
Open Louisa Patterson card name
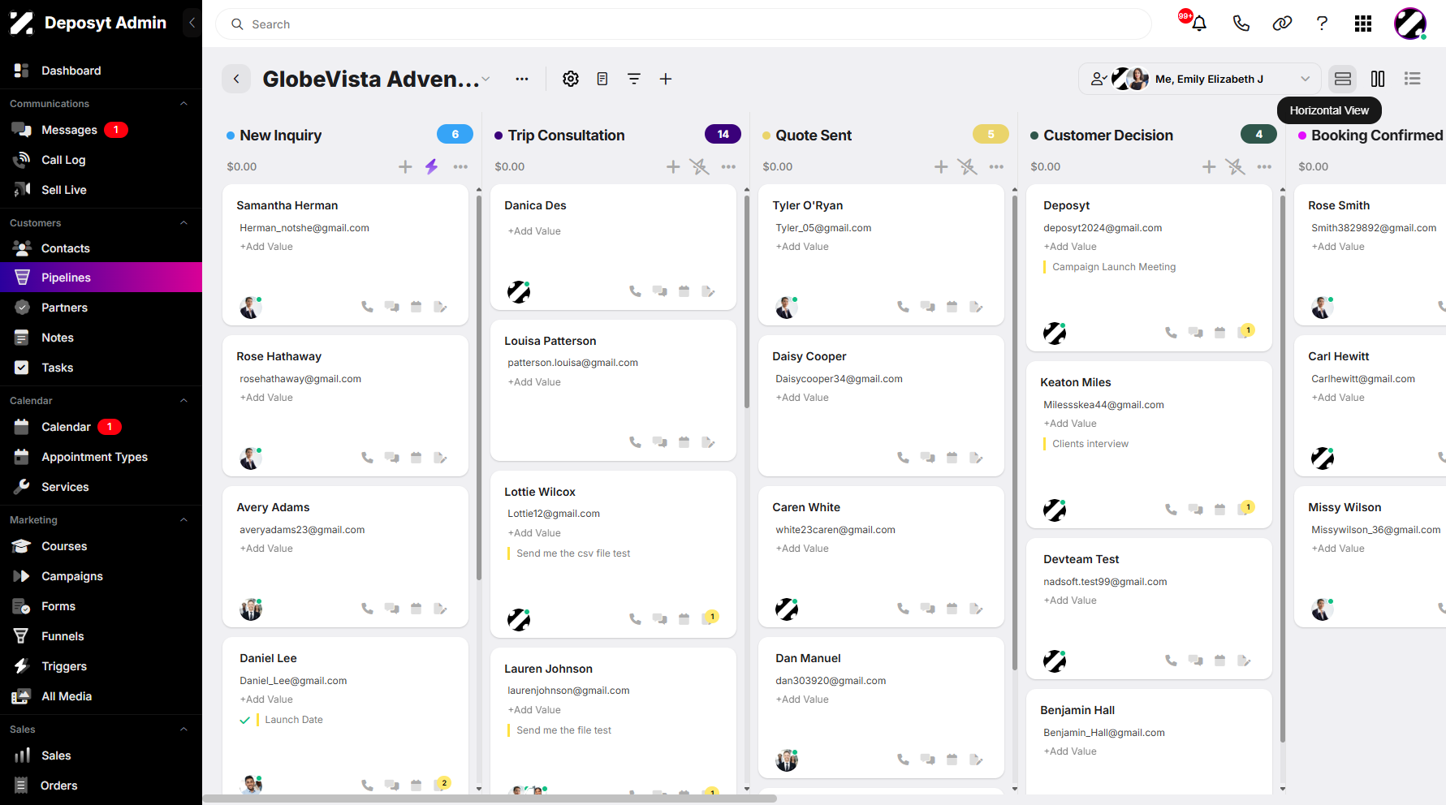point(550,341)
